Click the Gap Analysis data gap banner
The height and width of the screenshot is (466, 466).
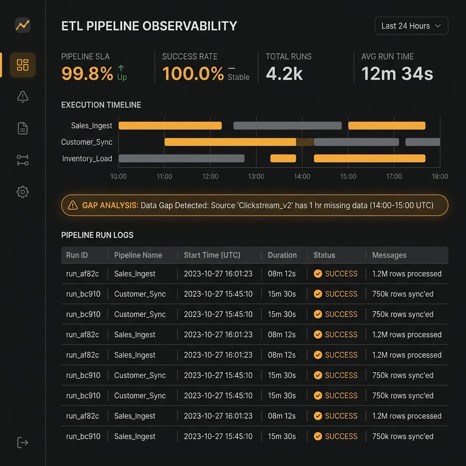255,205
